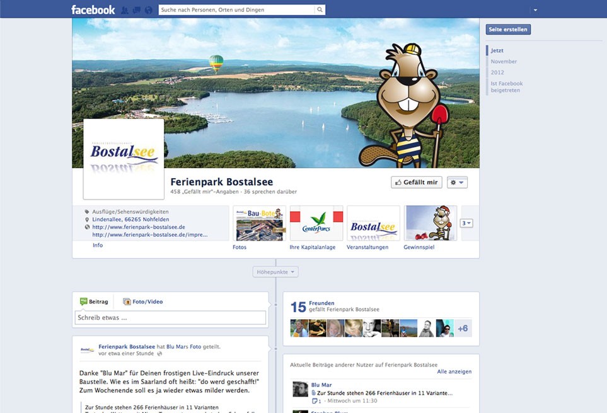Open the gear settings dropdown

(x=457, y=183)
